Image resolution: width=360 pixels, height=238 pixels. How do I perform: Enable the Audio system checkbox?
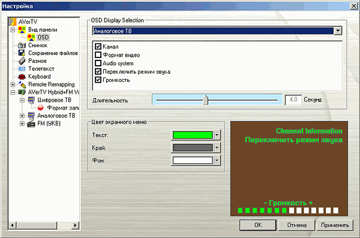pyautogui.click(x=98, y=63)
